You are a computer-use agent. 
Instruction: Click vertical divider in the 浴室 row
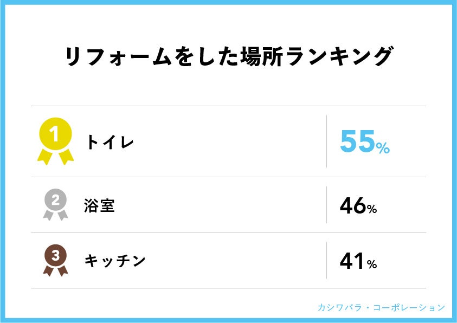326,205
